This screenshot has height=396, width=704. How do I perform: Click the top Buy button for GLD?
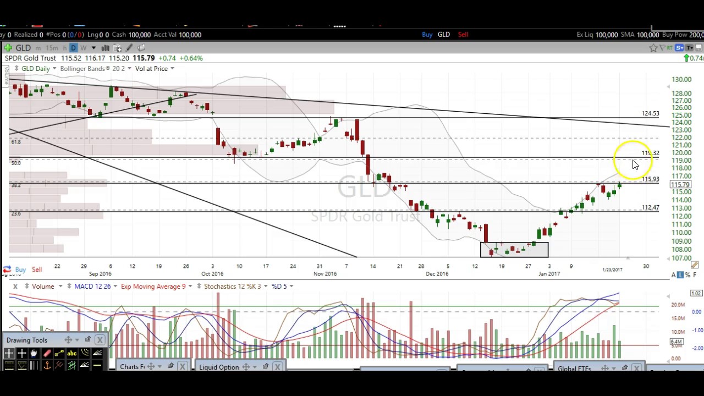427,35
